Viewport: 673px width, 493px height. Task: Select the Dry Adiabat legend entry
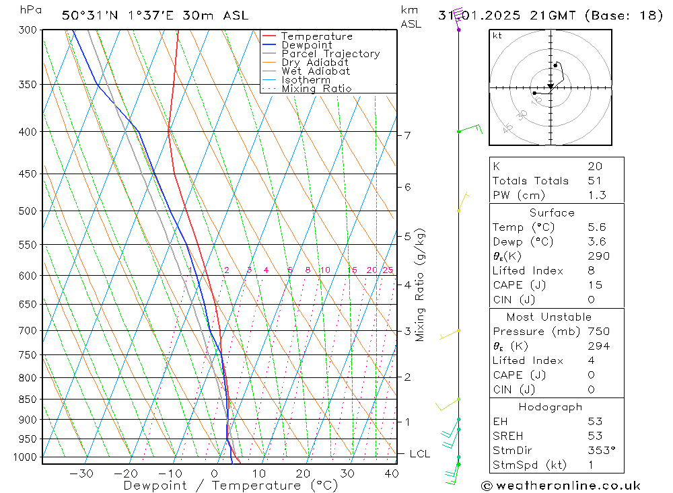315,63
